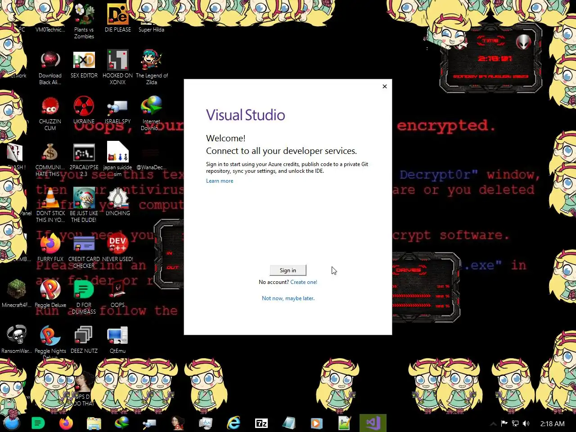Select the OOPS desktop icon
This screenshot has width=576, height=432.
118,293
